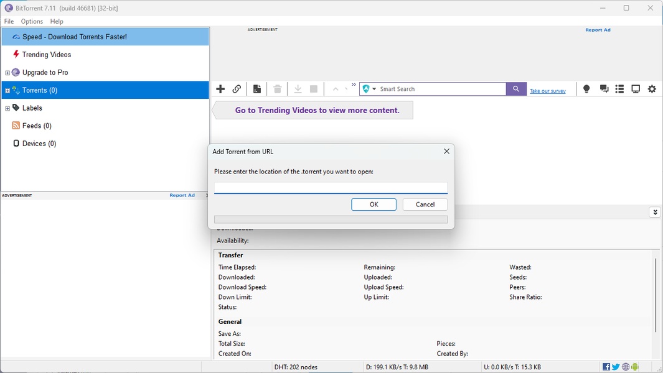Click the torrent URL input field
The image size is (663, 373).
331,186
